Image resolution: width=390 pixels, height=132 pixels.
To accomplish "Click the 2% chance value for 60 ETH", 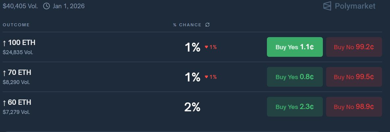I will coord(192,107).
